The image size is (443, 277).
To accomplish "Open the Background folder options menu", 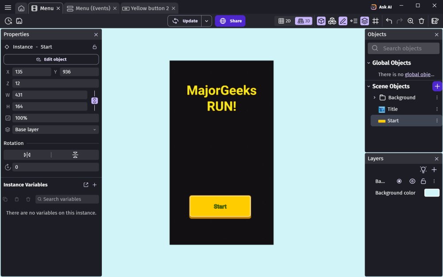I will [437, 98].
